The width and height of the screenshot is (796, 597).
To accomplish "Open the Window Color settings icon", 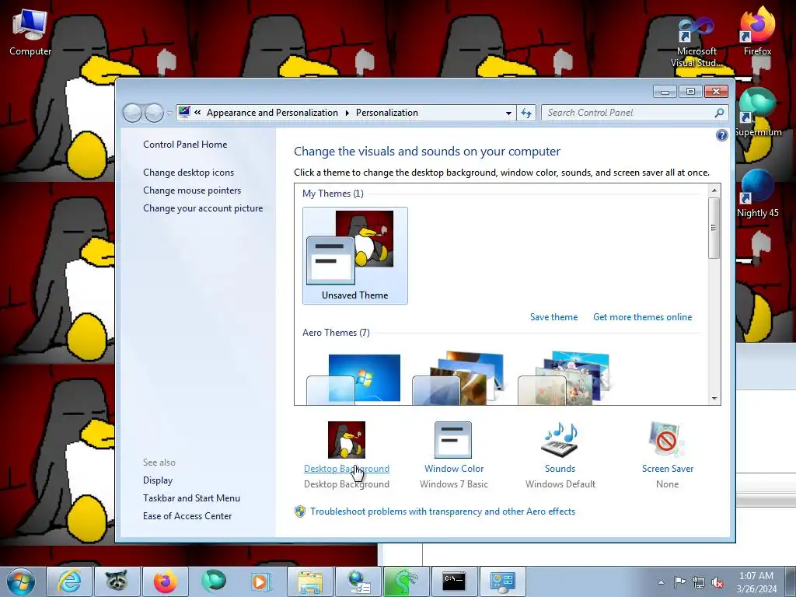I will pos(453,440).
